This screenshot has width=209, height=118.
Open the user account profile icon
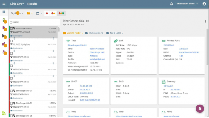[x=204, y=4]
